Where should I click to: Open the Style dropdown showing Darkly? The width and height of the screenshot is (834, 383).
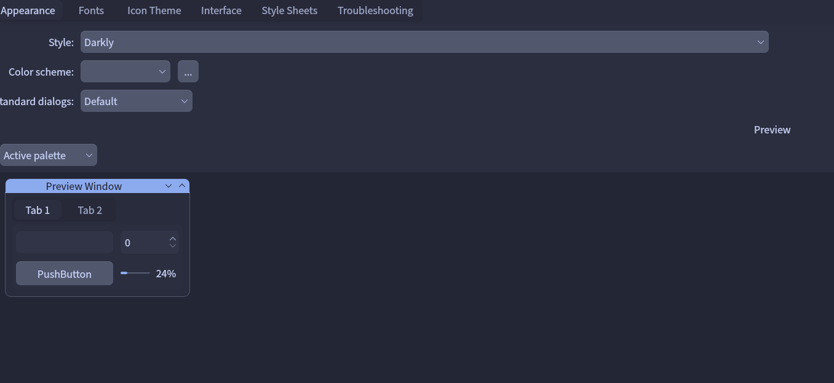(424, 42)
